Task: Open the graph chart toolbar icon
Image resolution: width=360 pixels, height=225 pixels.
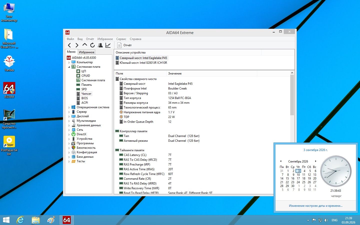Action: pyautogui.click(x=108, y=45)
